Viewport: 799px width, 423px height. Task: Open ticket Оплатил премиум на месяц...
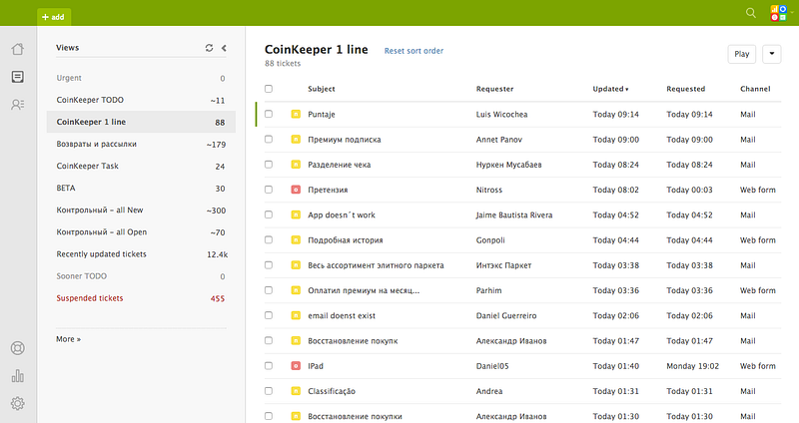(x=364, y=290)
